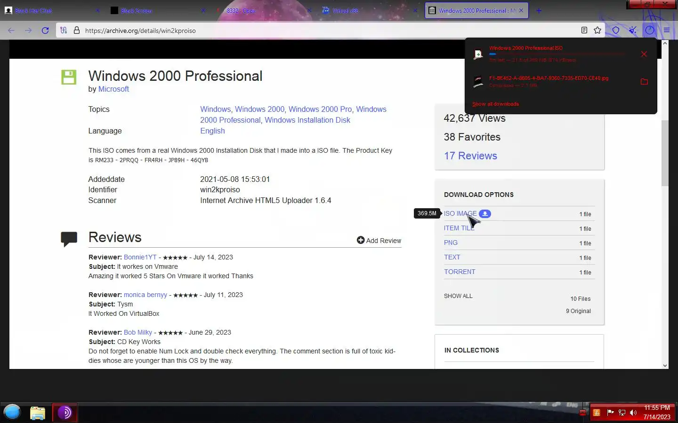
Task: Open Action Center flag tray icon
Action: pos(610,413)
